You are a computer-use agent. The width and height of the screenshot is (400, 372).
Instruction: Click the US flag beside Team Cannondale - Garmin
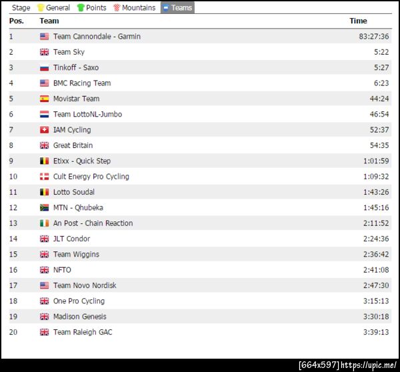(45, 37)
